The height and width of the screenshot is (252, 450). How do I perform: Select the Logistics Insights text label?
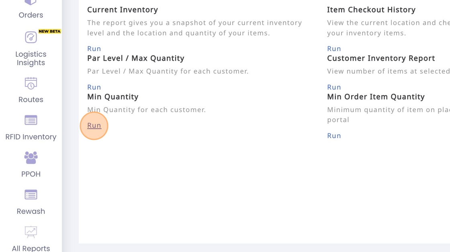31,58
